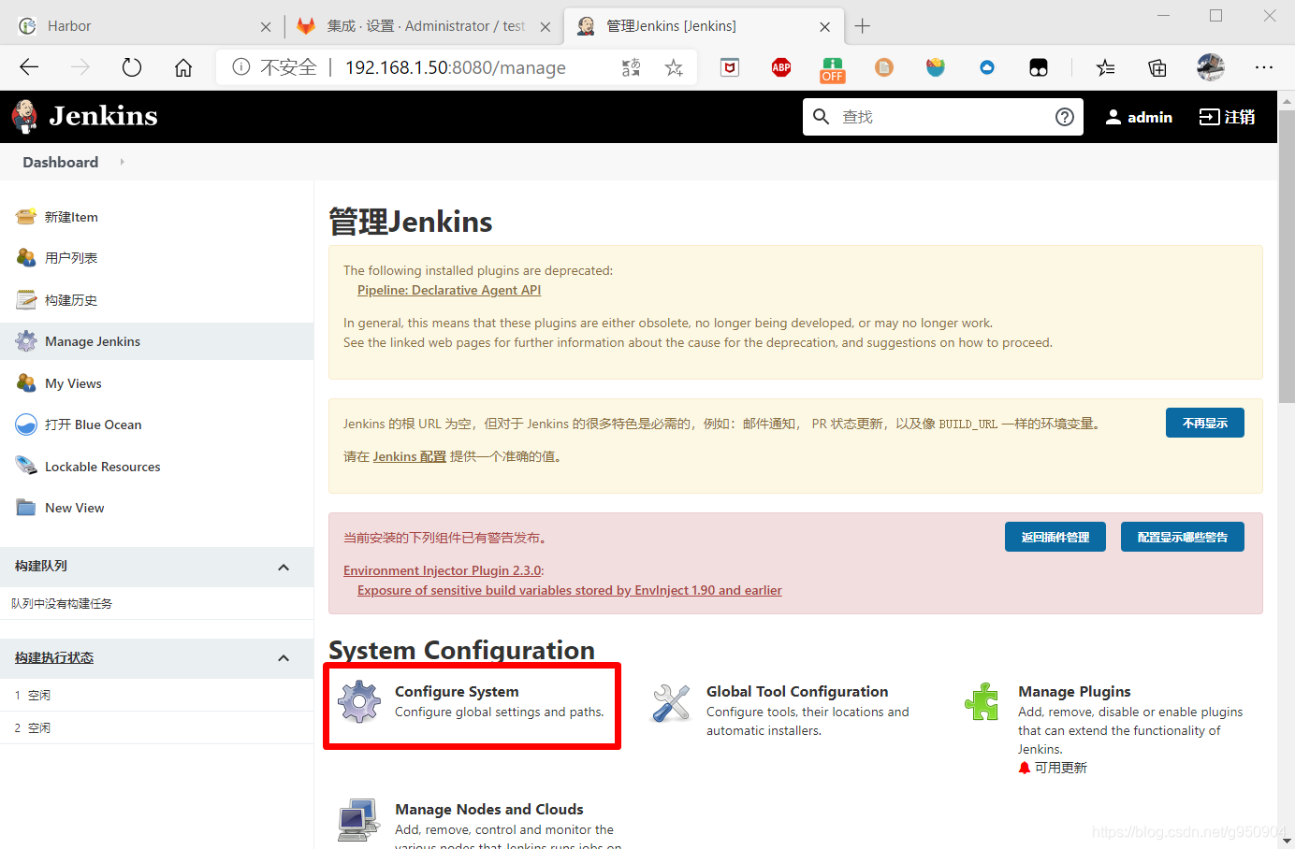Click the browser back arrow

pos(29,67)
